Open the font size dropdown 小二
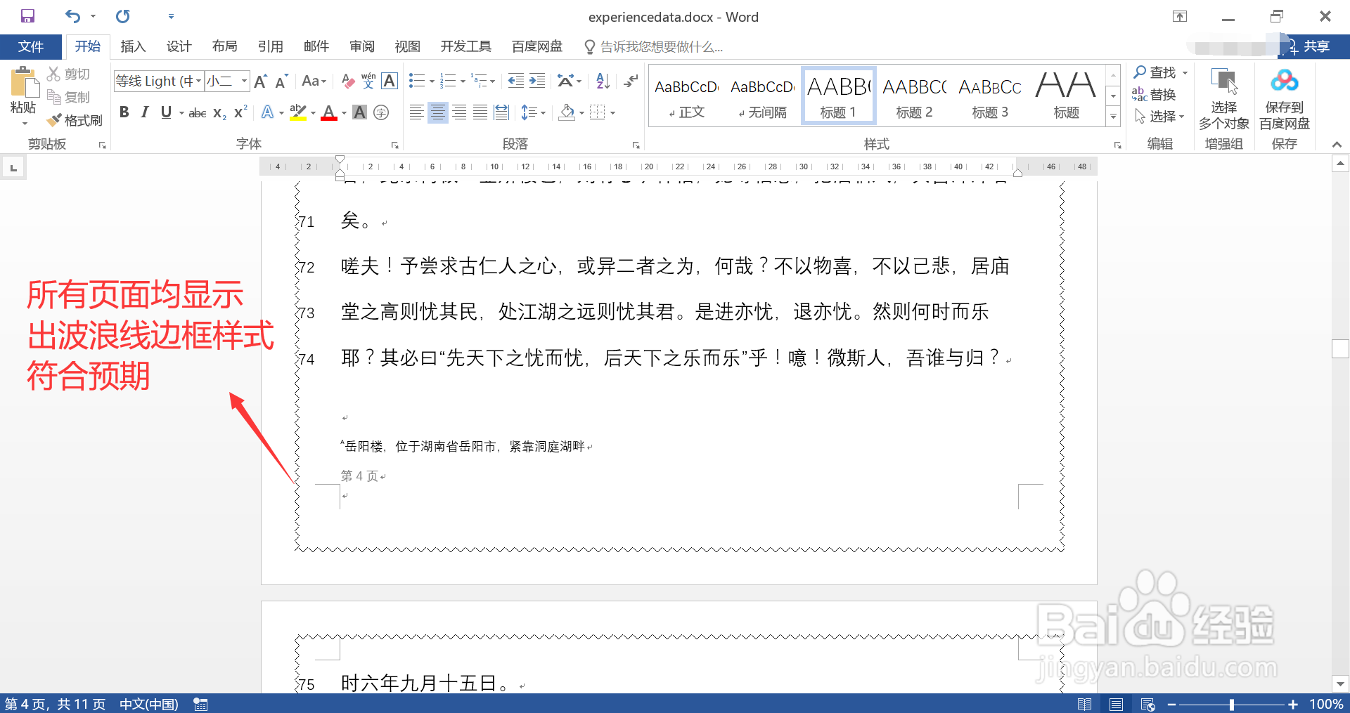 [244, 81]
